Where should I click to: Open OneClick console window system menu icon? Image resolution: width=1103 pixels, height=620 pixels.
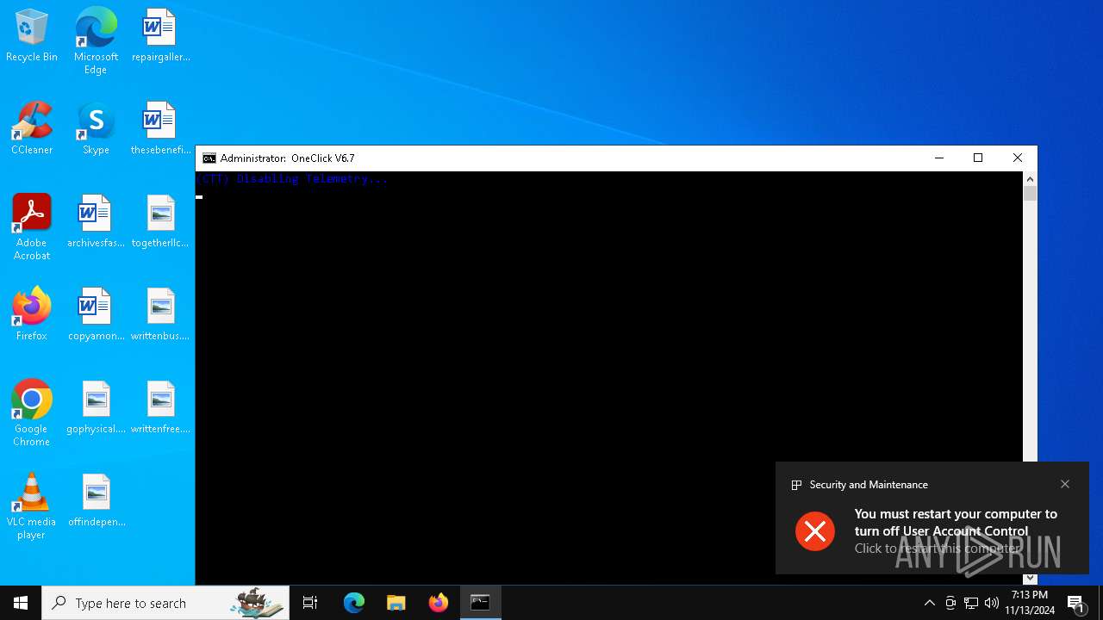tap(209, 158)
